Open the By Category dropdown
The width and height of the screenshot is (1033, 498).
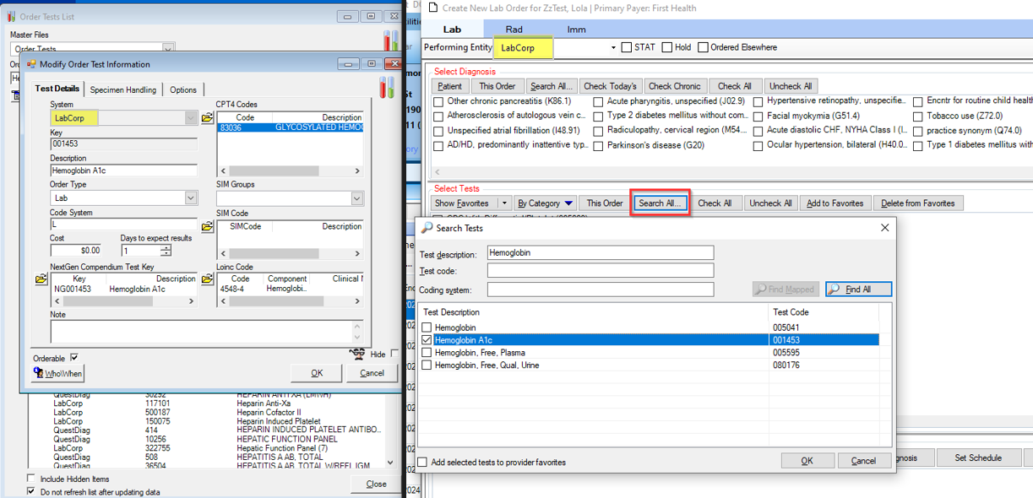(x=546, y=203)
